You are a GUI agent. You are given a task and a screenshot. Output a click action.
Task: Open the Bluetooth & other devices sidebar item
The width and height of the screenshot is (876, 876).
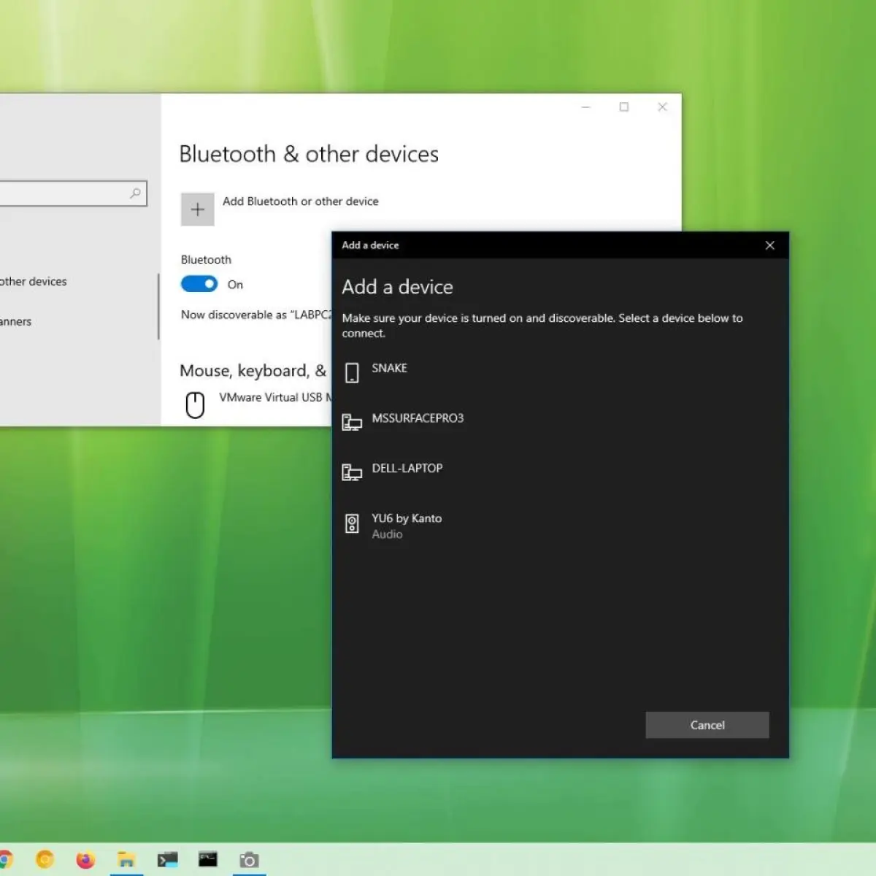[x=33, y=282]
